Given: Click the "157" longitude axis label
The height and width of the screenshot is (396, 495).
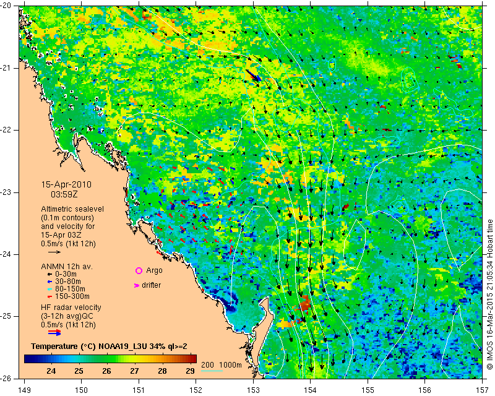Looking at the screenshot, I should 483,390.
